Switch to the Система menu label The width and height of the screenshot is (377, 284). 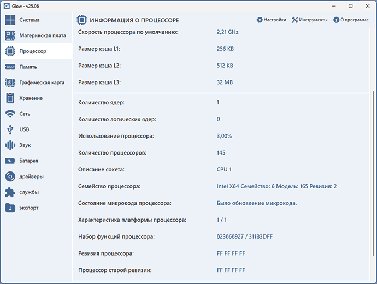tap(30, 20)
